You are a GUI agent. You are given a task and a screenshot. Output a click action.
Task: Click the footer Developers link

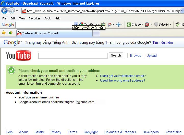pyautogui.click(x=151, y=132)
